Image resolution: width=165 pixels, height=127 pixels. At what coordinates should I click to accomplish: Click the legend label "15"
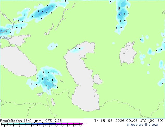[39, 126]
